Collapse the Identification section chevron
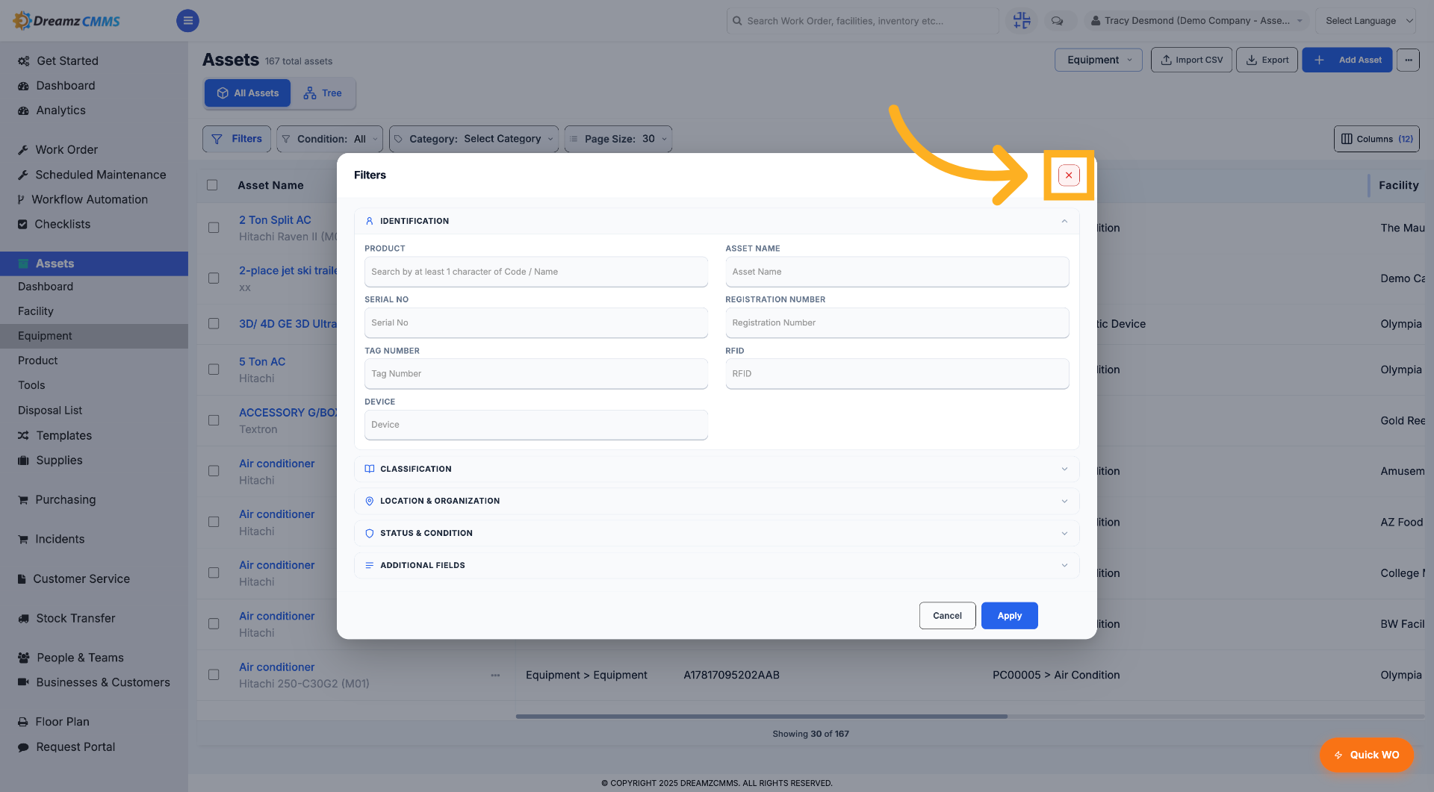Screen dimensions: 1434x792 (x=1064, y=221)
